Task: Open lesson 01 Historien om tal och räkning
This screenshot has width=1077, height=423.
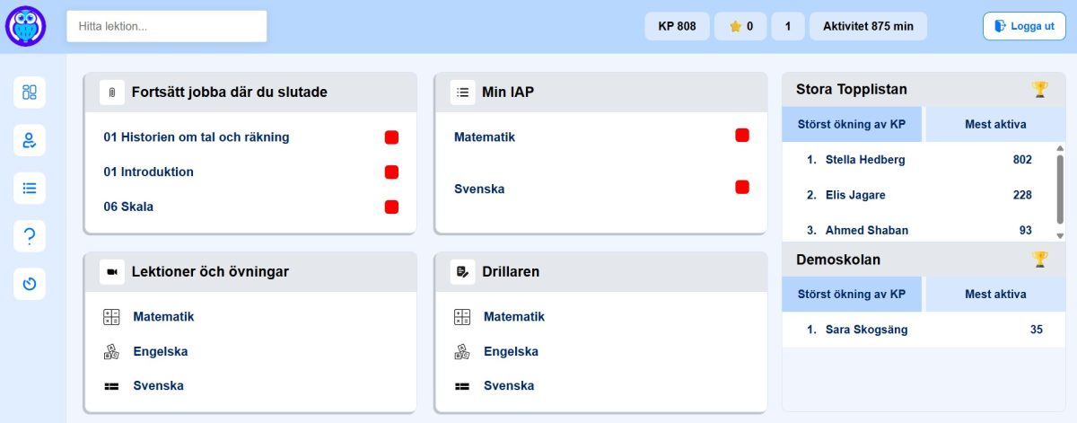Action: [197, 137]
